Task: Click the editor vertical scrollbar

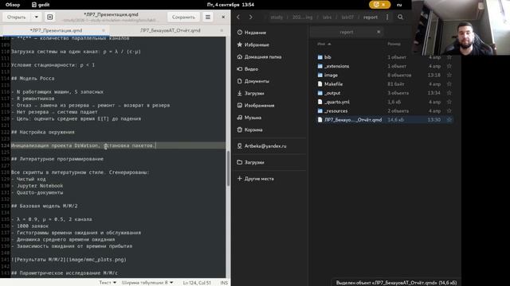Action: 229,168
